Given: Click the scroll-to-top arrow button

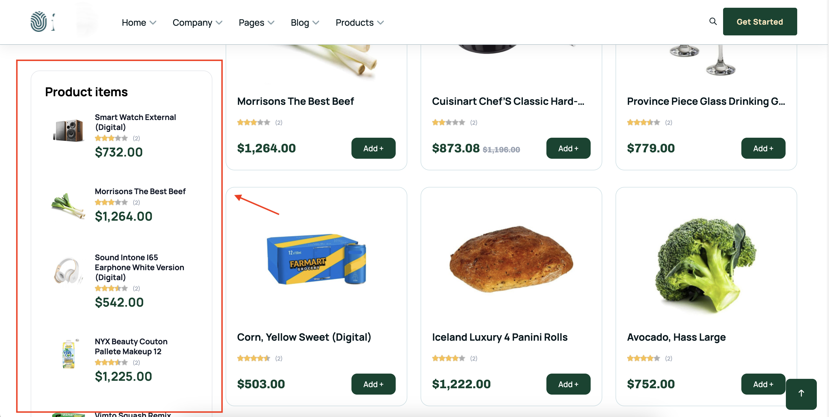Looking at the screenshot, I should pos(801,393).
